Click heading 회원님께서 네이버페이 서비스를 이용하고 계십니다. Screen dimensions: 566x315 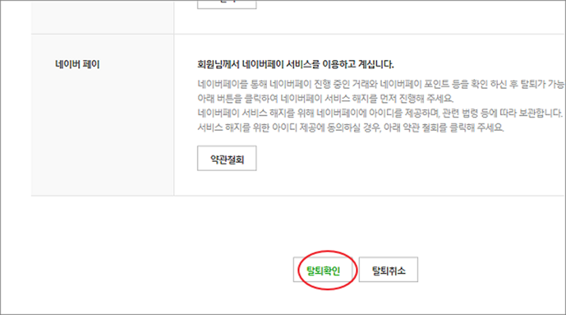(x=296, y=65)
